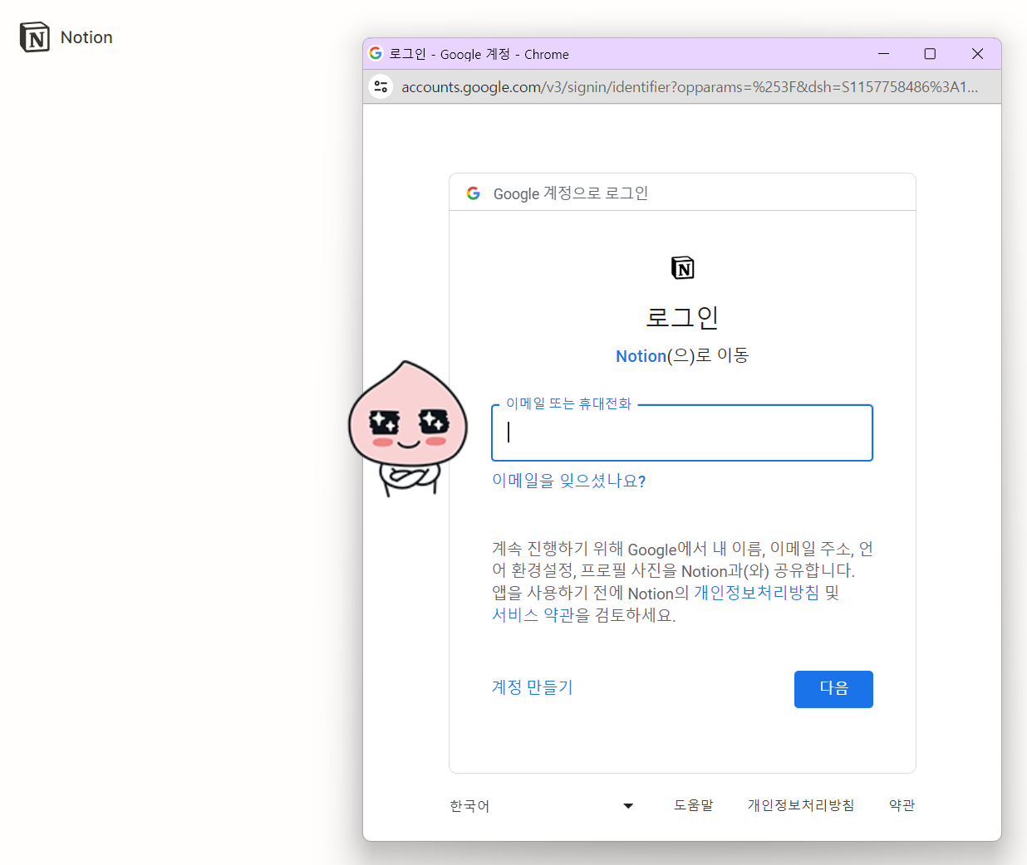Click the Notion wordmark text beside the logo
The width and height of the screenshot is (1027, 865).
86,37
